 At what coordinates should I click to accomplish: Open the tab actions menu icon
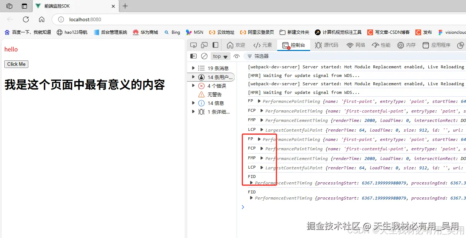pyautogui.click(x=24, y=6)
